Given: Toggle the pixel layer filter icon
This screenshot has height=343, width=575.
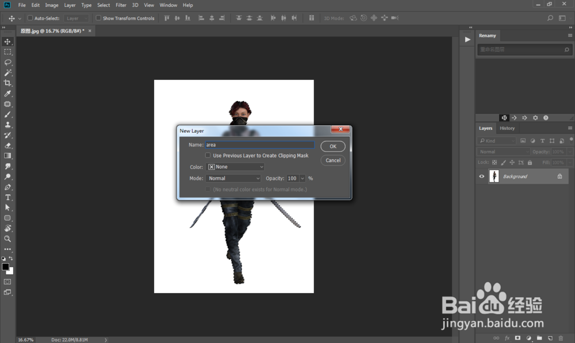Looking at the screenshot, I should pyautogui.click(x=523, y=141).
